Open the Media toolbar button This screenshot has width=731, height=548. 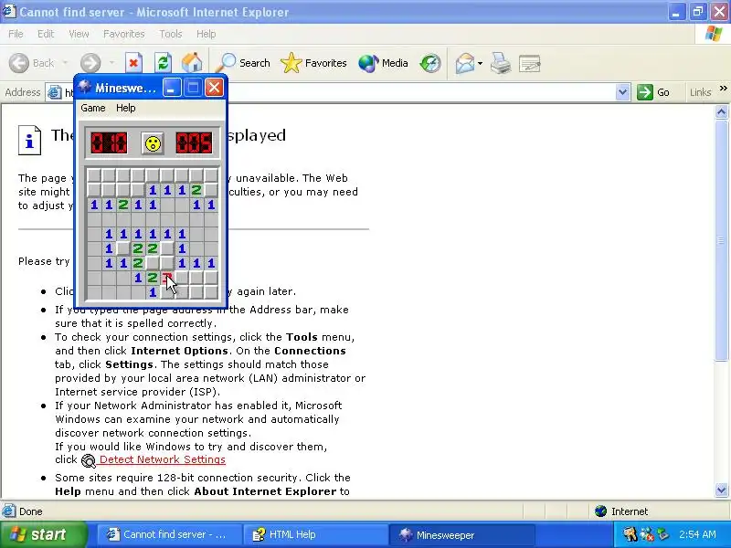pos(383,63)
